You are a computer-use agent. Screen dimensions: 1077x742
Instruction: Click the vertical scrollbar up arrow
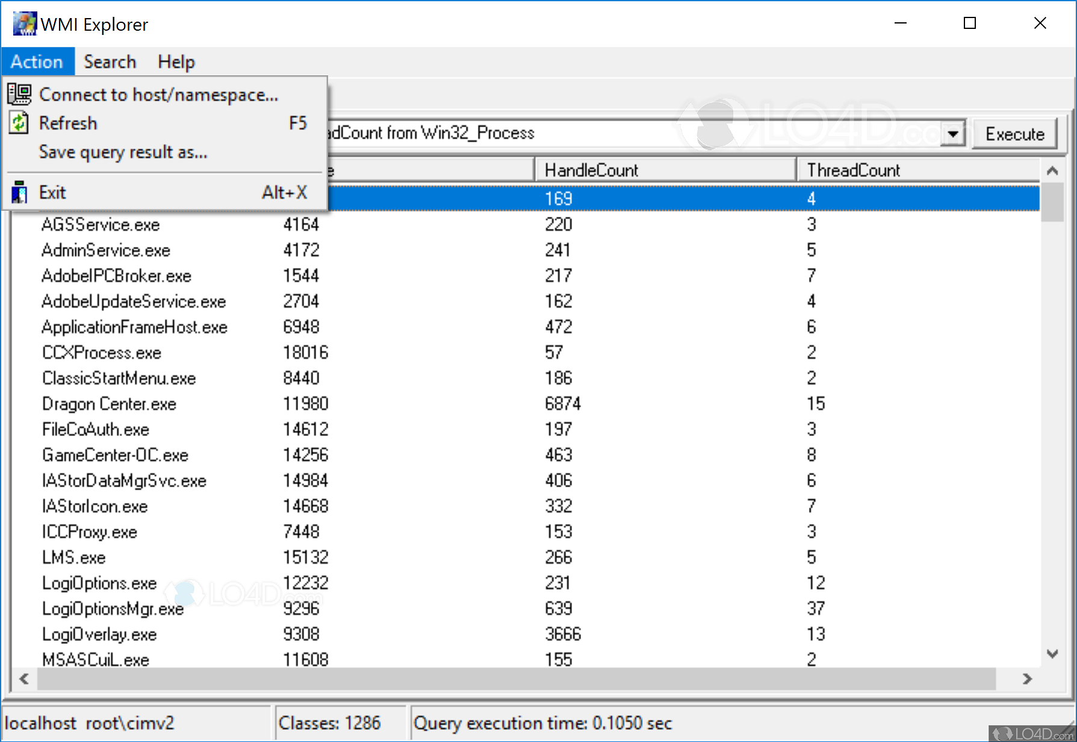[1052, 170]
